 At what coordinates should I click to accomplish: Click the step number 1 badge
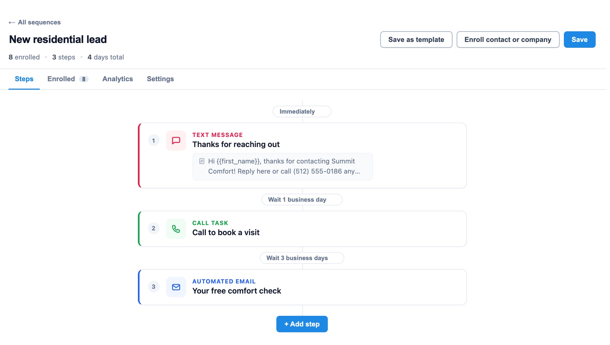pyautogui.click(x=154, y=141)
